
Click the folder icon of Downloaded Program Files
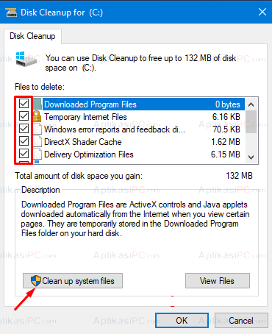(x=37, y=104)
